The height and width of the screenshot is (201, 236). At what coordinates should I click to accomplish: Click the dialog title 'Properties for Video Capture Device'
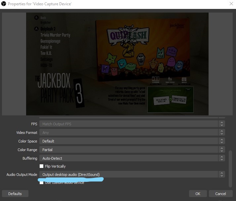pos(40,4)
